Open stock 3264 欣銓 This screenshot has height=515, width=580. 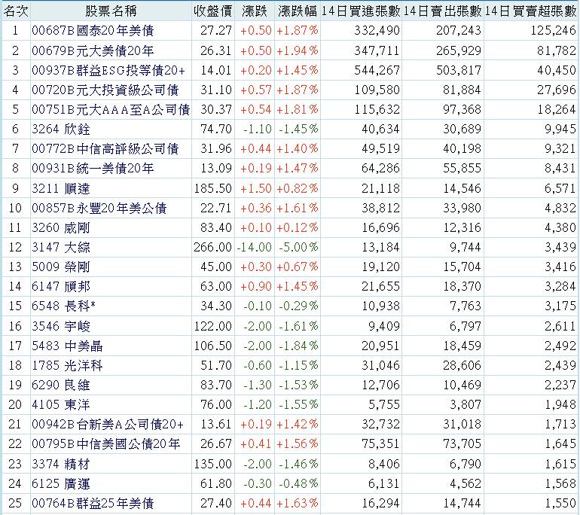click(x=61, y=129)
